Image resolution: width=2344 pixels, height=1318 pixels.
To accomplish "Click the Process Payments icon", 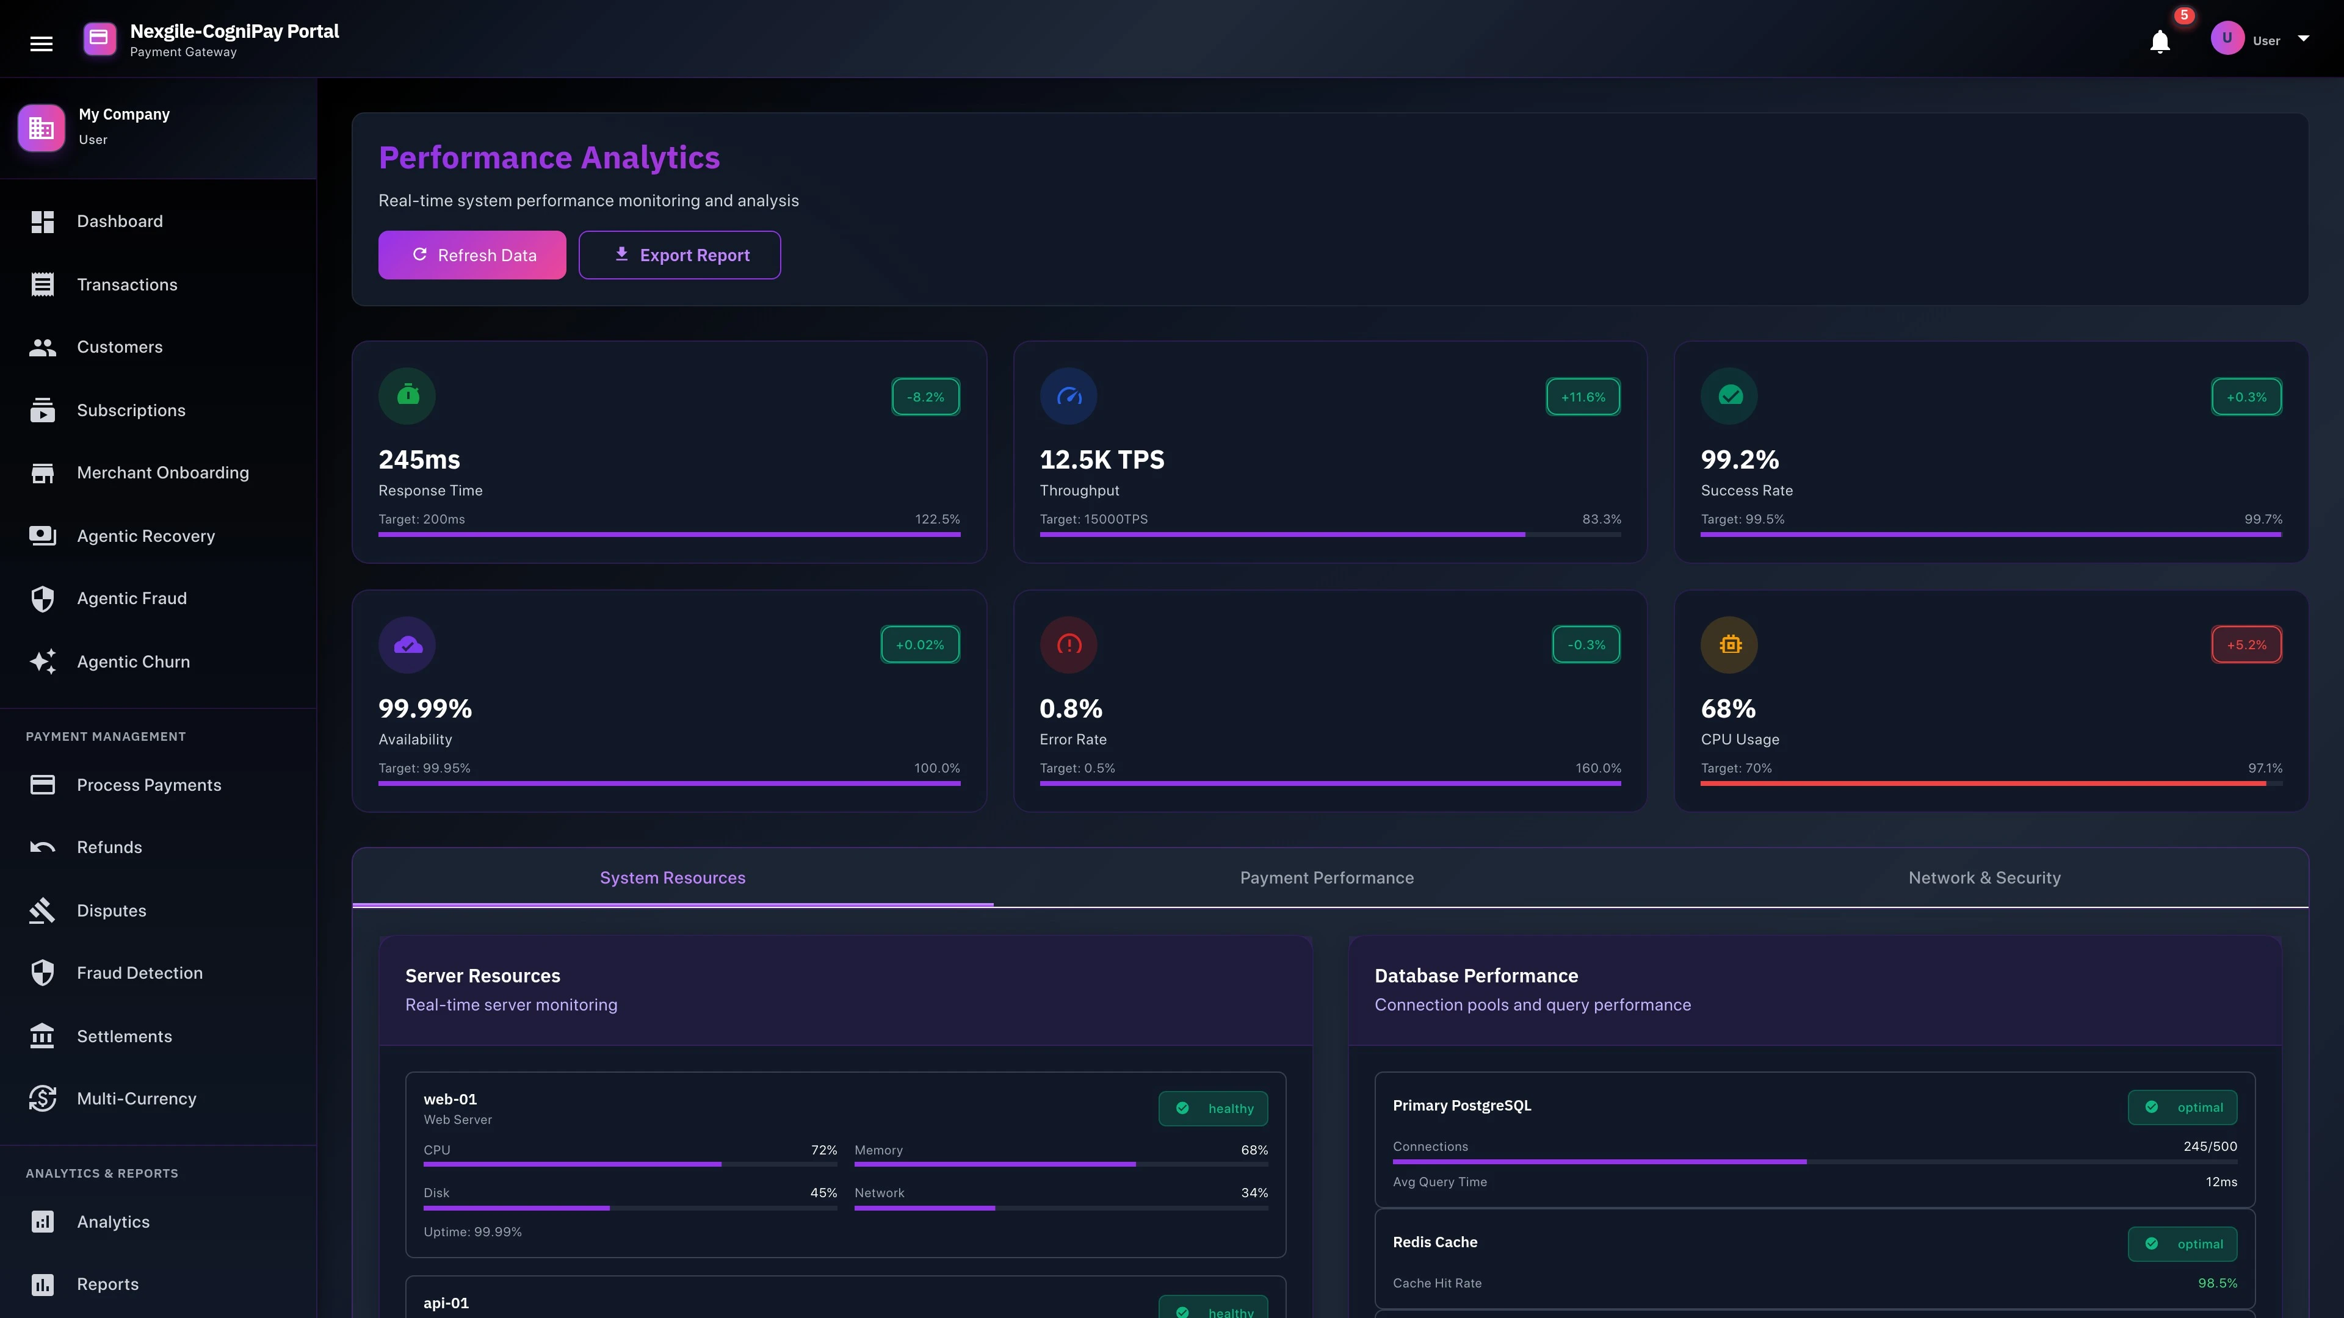I will pos(43,784).
